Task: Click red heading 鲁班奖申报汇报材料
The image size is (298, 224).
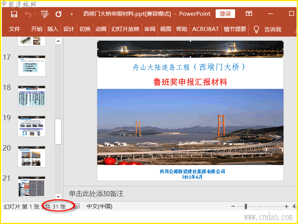Action: [190, 82]
